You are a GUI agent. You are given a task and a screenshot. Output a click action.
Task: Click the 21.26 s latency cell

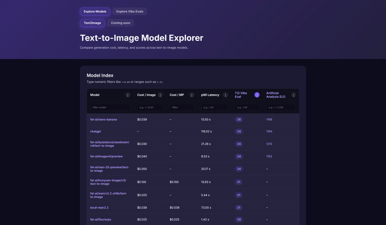pos(206,144)
